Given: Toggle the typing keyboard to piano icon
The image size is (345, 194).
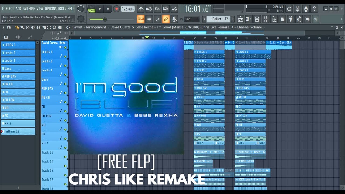Looking at the screenshot, I should coord(141,19).
